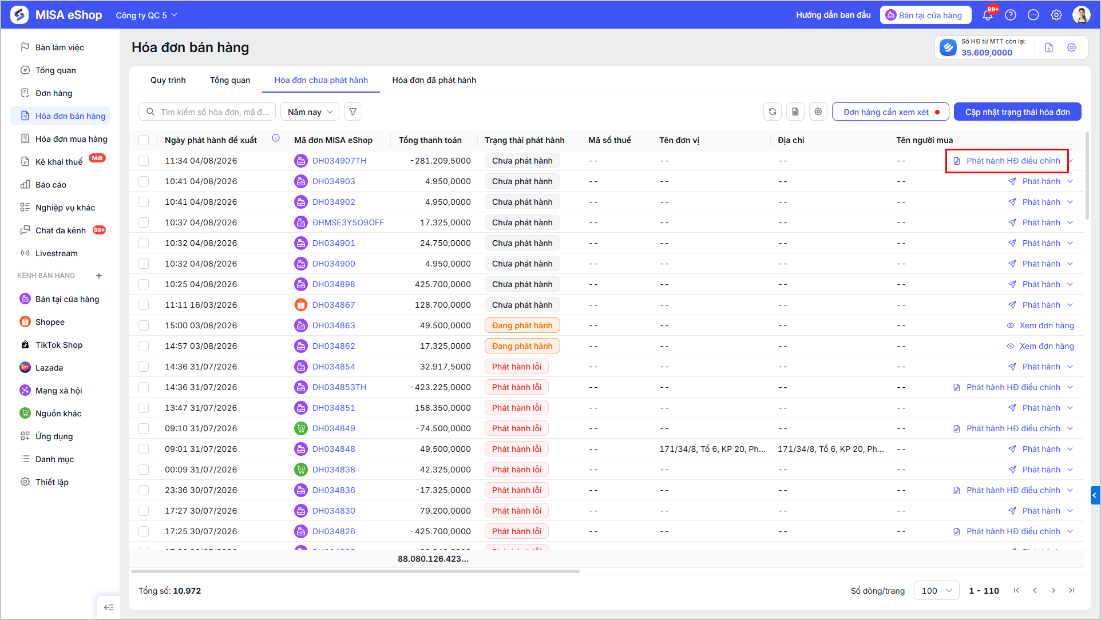Viewport: 1101px width, 620px height.
Task: Expand the Công ty QC 5 company selector
Action: pos(146,15)
